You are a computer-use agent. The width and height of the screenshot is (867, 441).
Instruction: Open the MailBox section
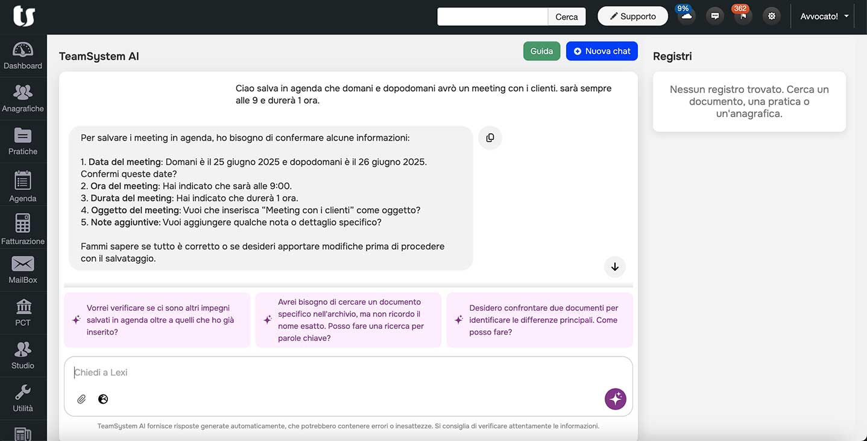[23, 270]
